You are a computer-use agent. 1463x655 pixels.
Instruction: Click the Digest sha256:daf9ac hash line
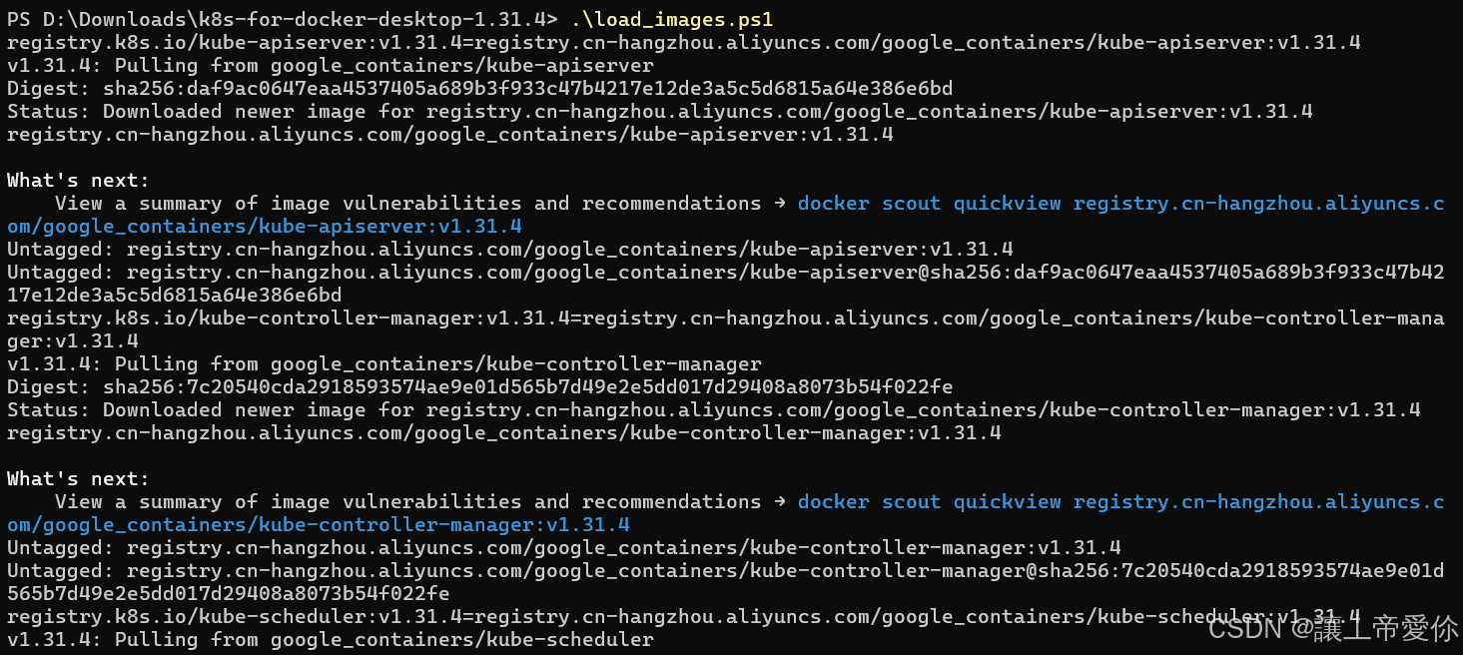tap(479, 88)
